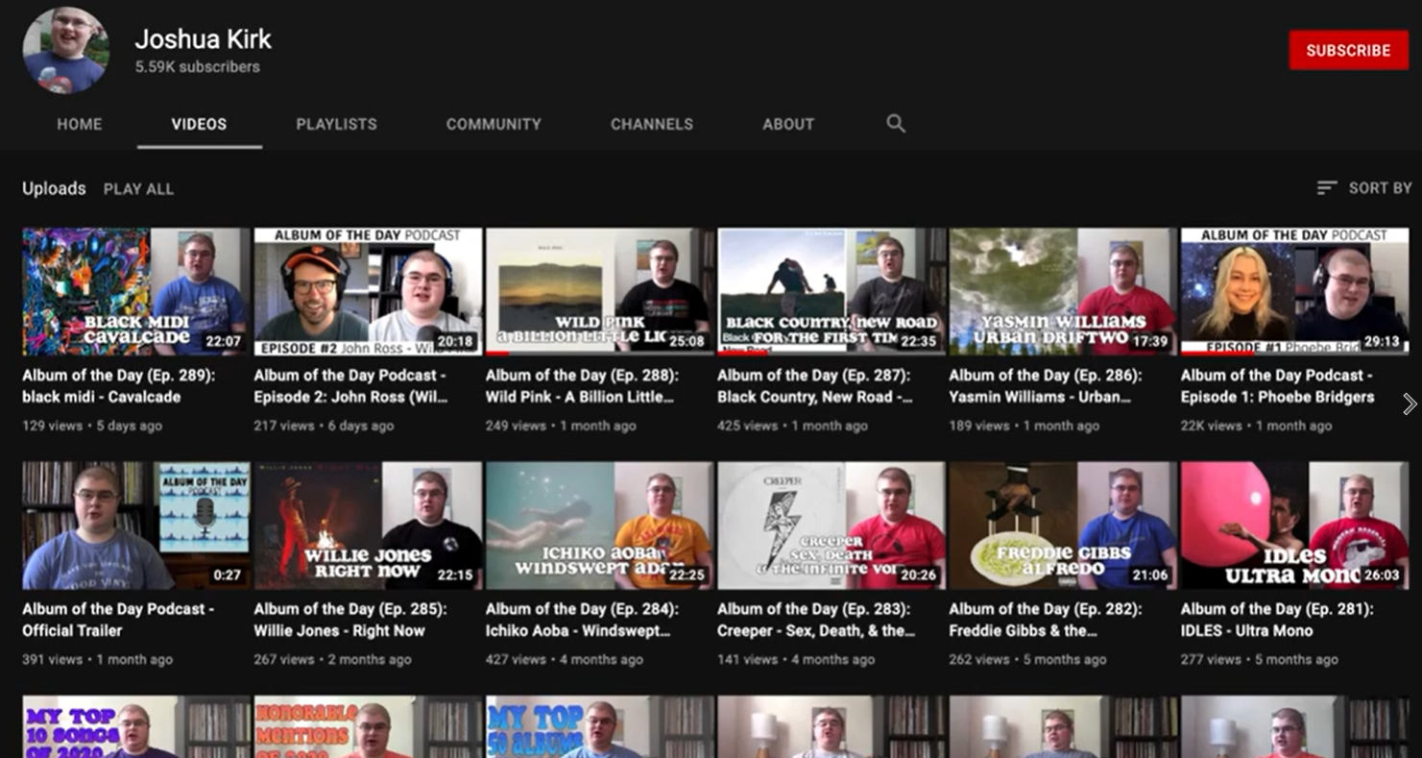Screen dimensions: 1422x758
Task: Click the channel search magnifier icon
Action: [896, 124]
